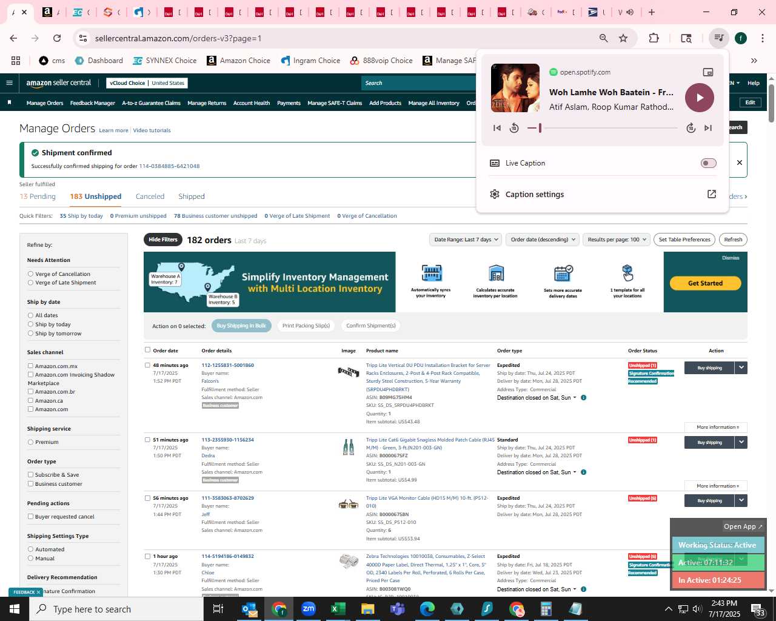Check the Amazon.ca sales channel
This screenshot has height=621, width=776.
coord(30,401)
